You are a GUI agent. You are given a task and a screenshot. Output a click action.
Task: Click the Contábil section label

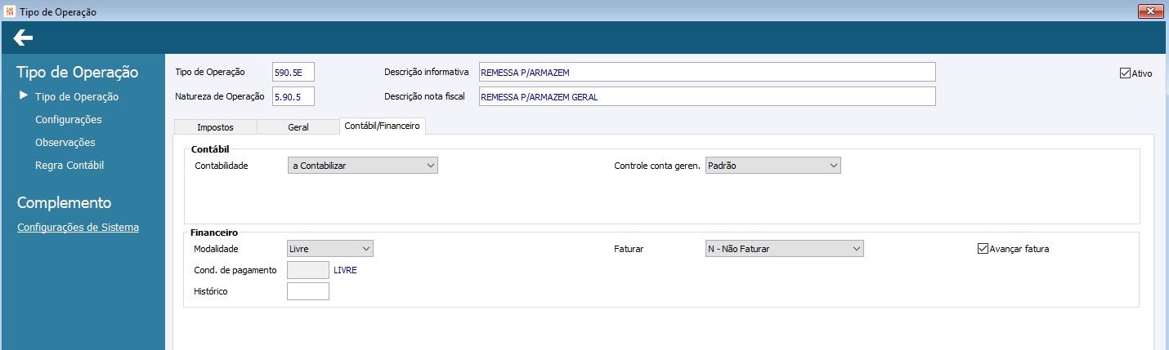210,149
